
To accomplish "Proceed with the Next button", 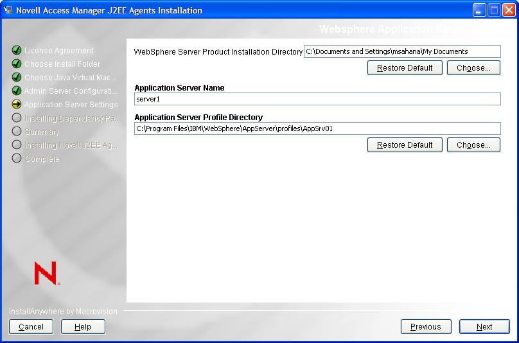I will (x=484, y=327).
